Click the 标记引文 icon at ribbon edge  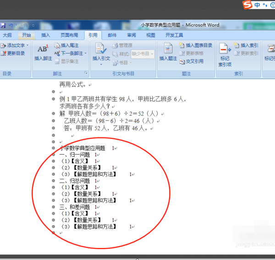(270, 48)
